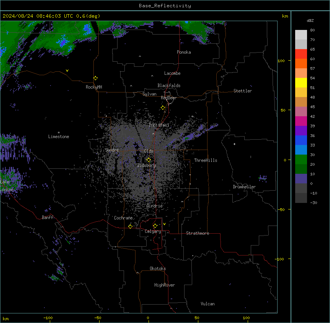Click the 45 value on dBZ legend
The width and height of the screenshot is (330, 323).
312,107
